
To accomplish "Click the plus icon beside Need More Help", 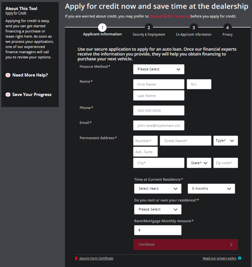I will coord(8,75).
